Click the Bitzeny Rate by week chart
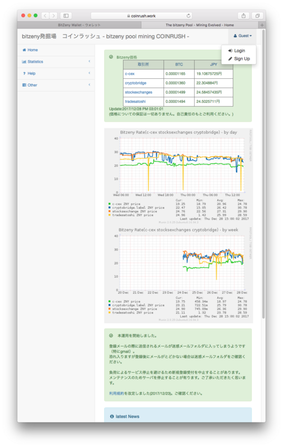Viewport: 283px width, 447px height. 178,274
